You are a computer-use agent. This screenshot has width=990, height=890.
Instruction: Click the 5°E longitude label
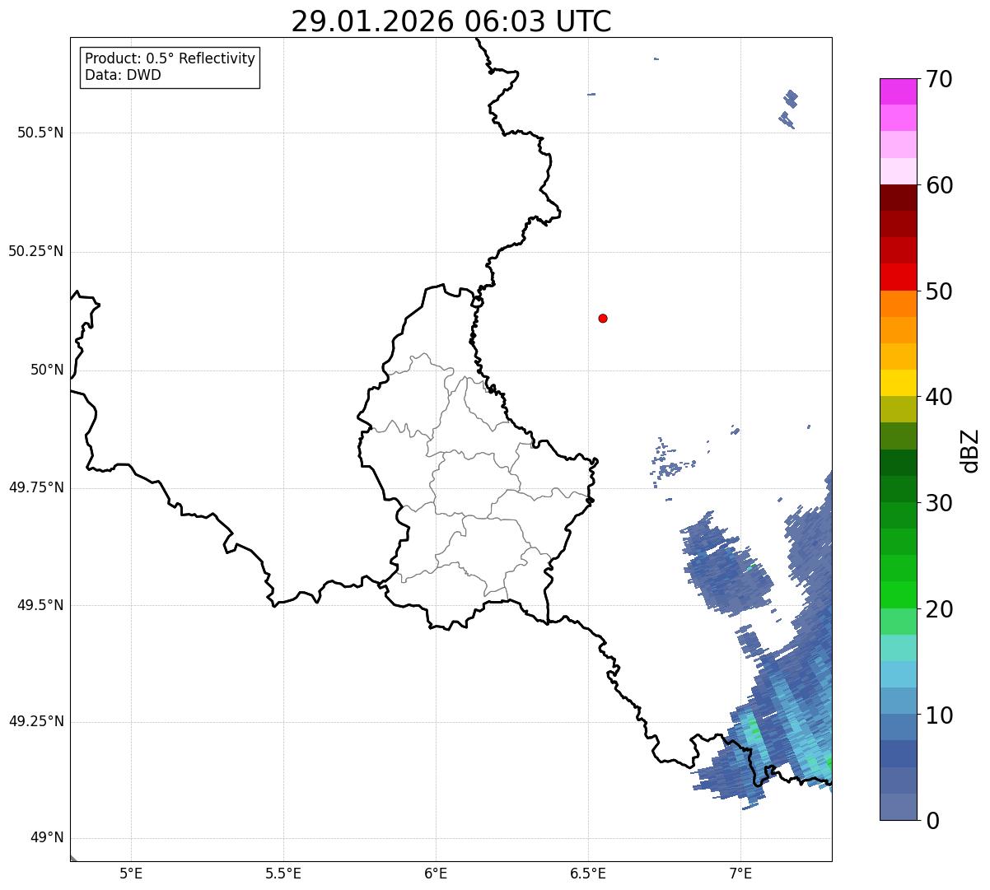[x=131, y=874]
